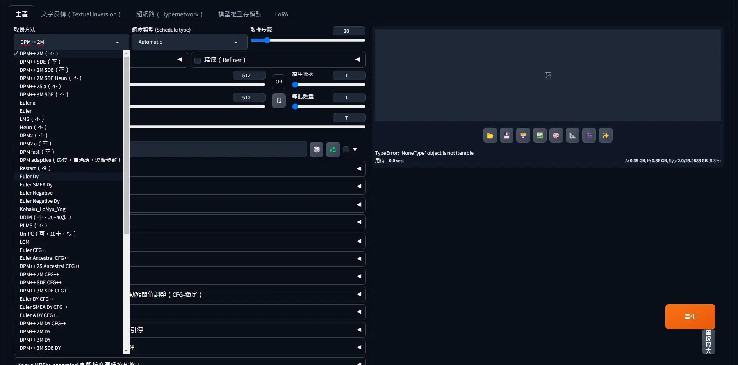738x365 pixels.
Task: Select Euler a from the sampler list
Action: [28, 103]
